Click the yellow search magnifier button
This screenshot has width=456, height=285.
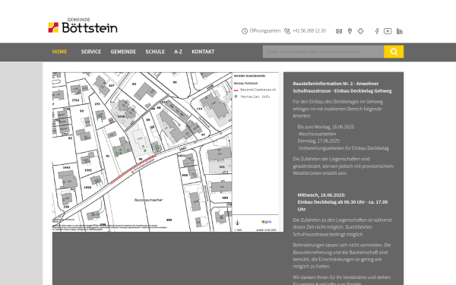tap(394, 52)
